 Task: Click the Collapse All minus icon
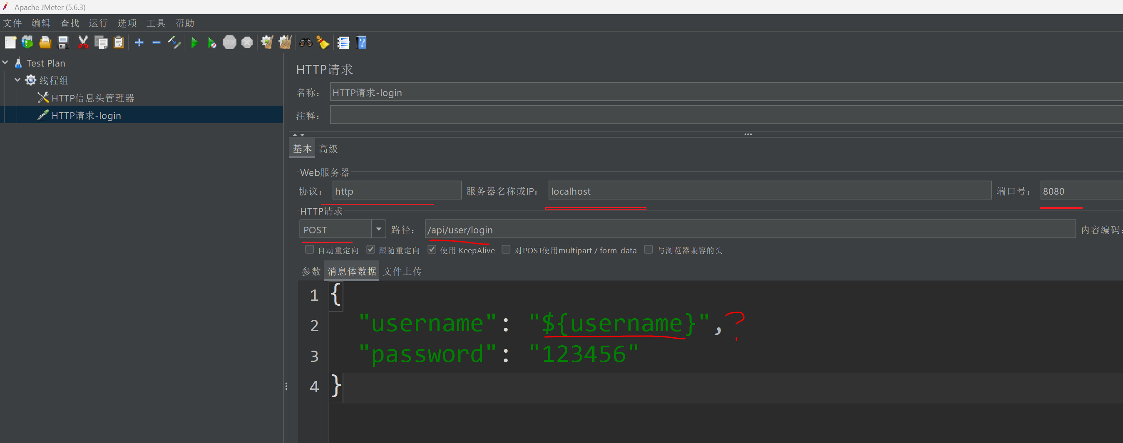[x=157, y=42]
